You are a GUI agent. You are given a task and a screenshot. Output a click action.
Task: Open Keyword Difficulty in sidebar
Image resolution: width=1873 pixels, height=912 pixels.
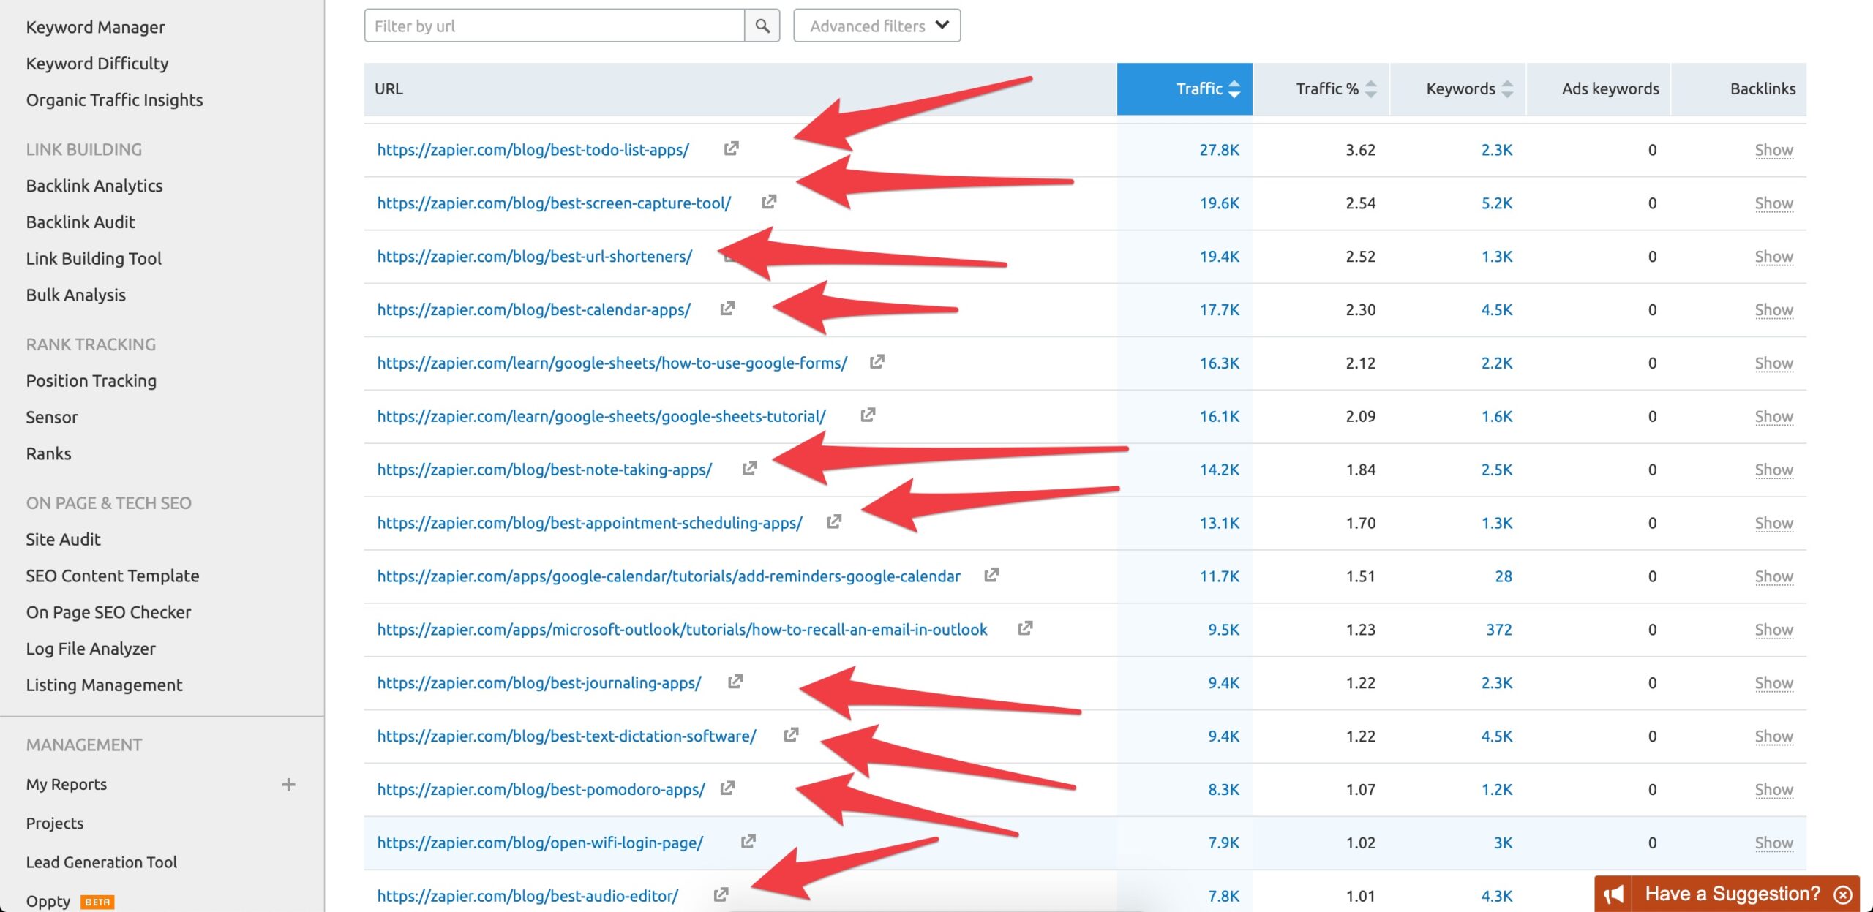(97, 64)
